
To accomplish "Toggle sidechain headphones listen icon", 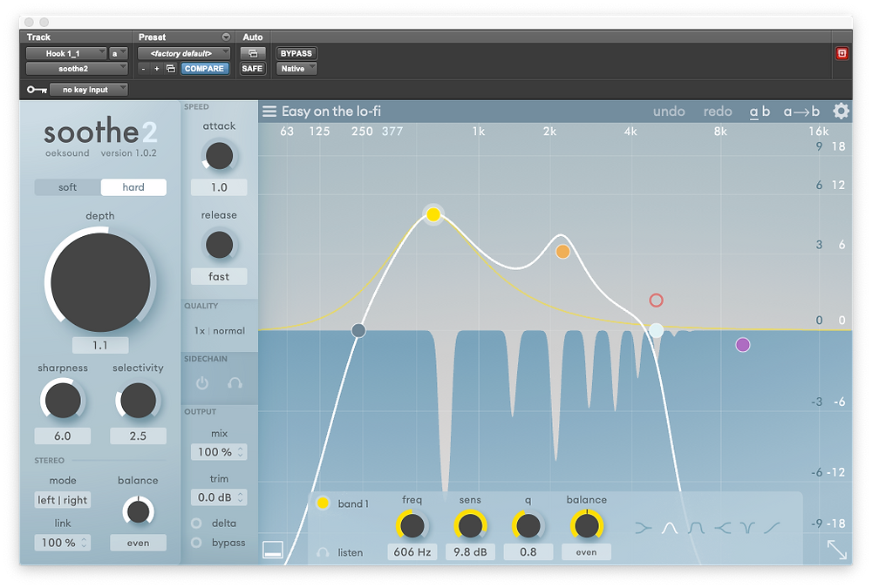I will tap(235, 383).
